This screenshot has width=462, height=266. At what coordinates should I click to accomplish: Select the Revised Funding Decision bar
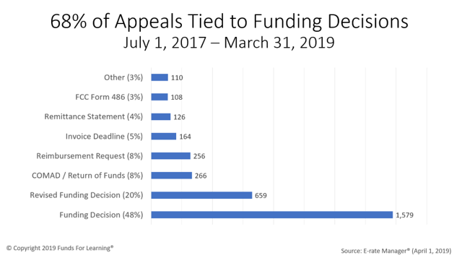(201, 195)
